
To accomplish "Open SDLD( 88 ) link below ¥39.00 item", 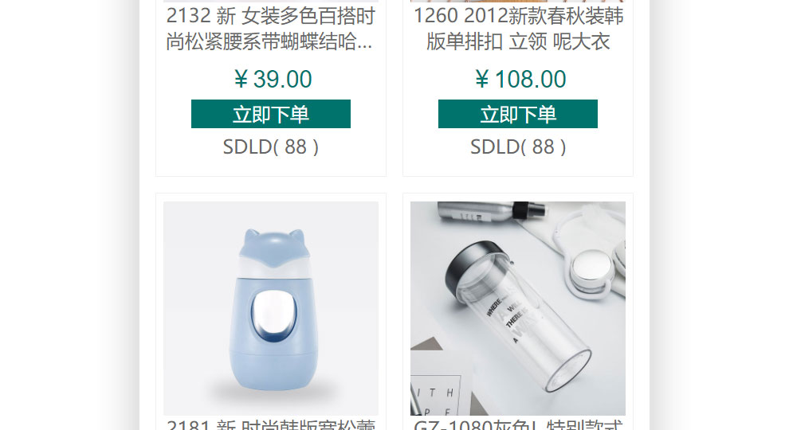I will pyautogui.click(x=271, y=147).
